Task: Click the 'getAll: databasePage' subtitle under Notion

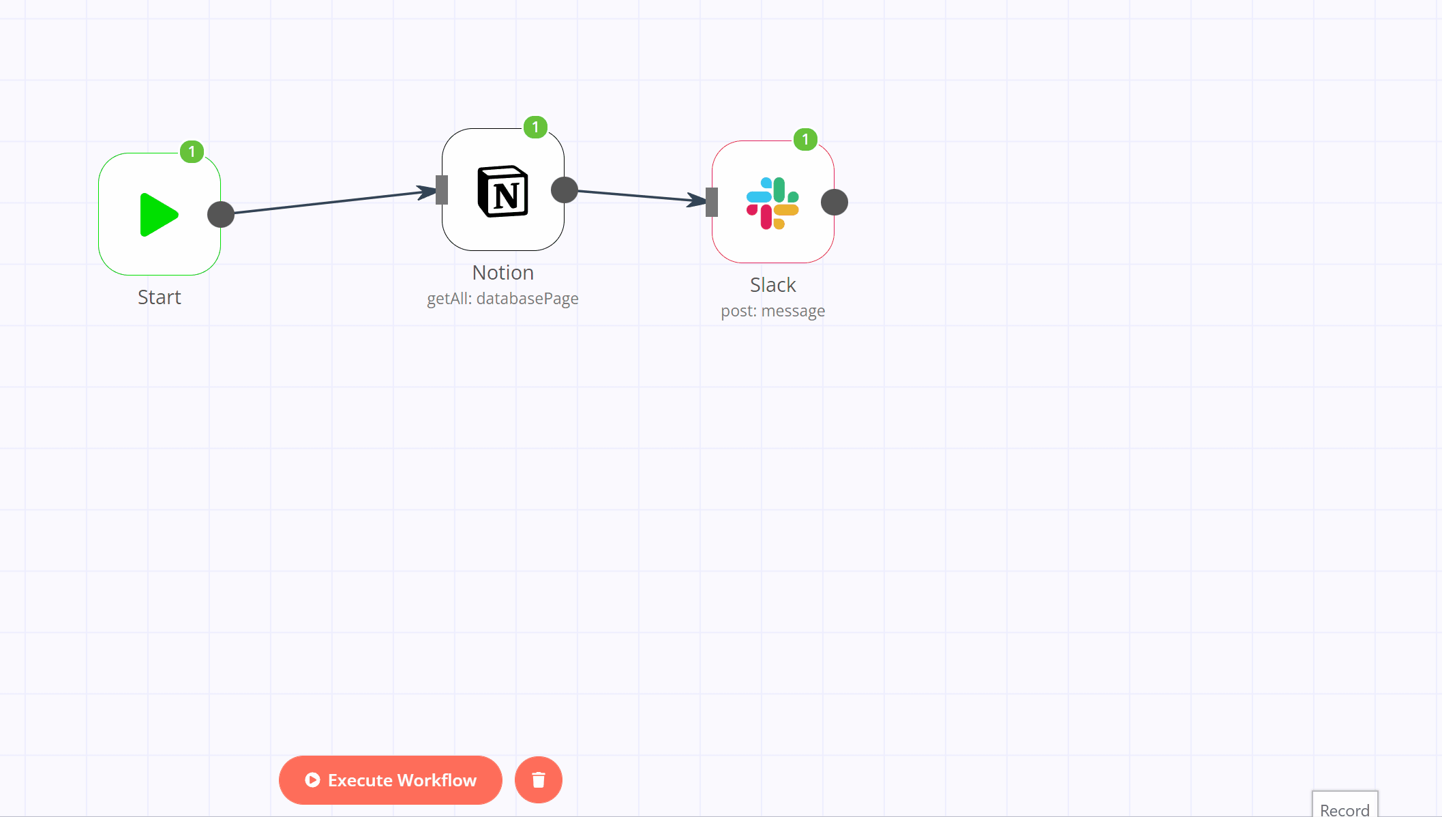Action: tap(502, 298)
